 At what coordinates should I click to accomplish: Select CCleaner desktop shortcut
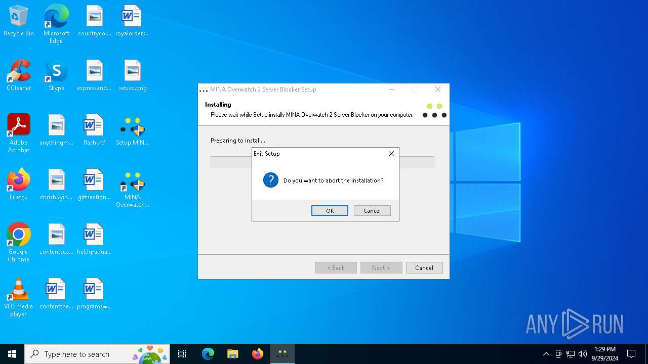coord(19,76)
